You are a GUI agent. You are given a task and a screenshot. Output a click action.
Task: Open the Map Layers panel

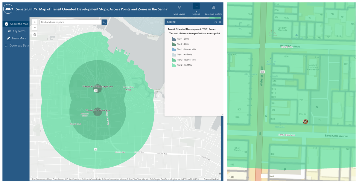pyautogui.click(x=179, y=10)
